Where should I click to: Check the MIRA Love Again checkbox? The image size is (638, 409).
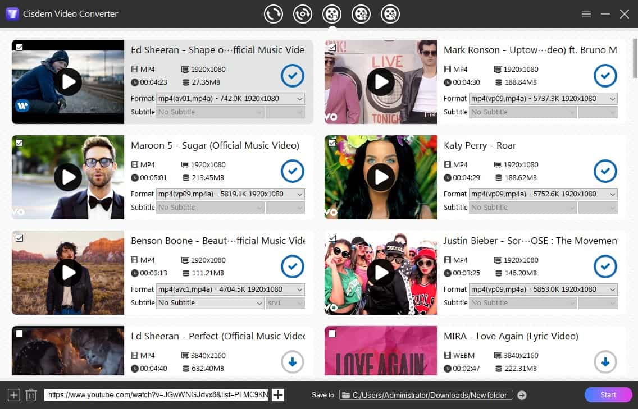332,333
